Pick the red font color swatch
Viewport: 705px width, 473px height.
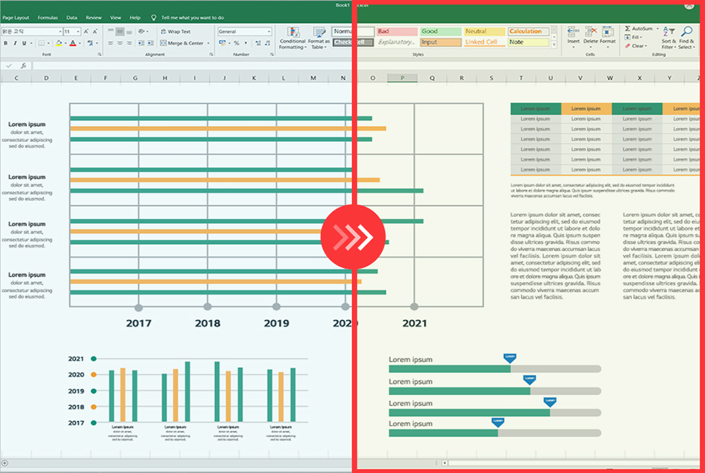coord(72,44)
